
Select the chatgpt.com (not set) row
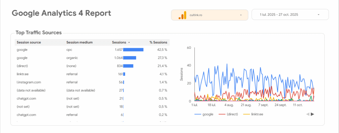point(26,98)
